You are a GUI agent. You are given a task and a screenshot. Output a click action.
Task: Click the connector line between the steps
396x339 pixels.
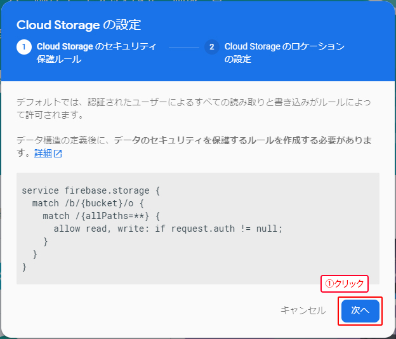[x=184, y=47]
